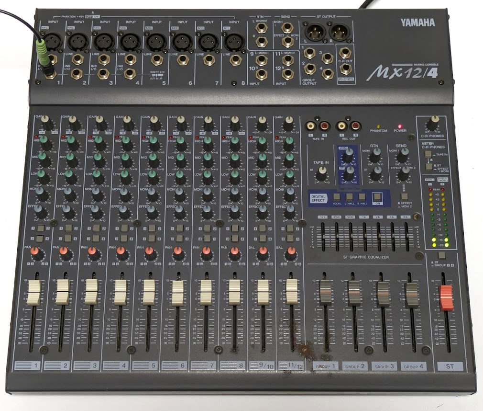Toggle channel 8 group 3-4 assign button
483x411 pixels.
pos(235,239)
